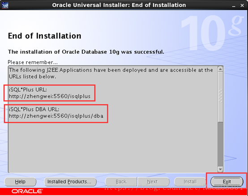Click the installer window menu icon
Viewport: 248px width, 196px height.
[5, 5]
